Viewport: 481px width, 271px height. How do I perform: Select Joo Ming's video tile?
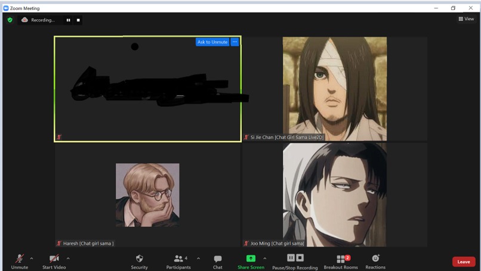coord(335,195)
